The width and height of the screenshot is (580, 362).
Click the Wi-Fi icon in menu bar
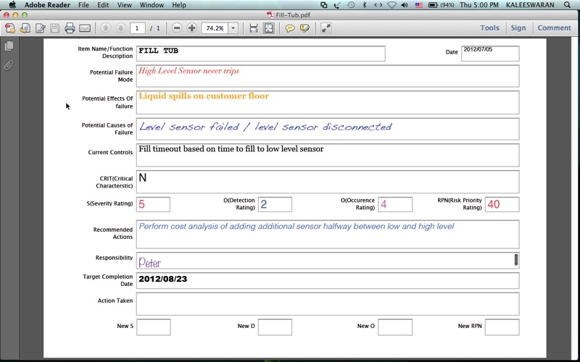point(391,5)
